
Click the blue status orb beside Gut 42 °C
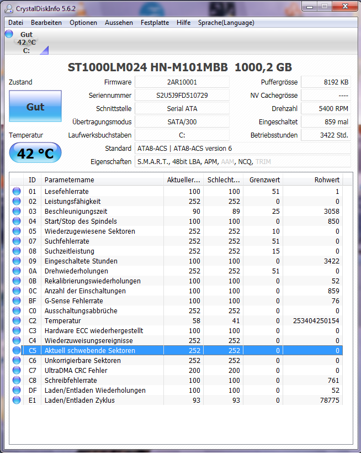click(x=9, y=34)
